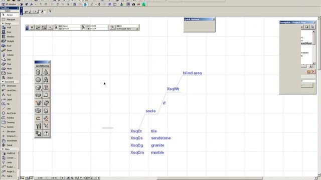Collapse the Document section in Toolbox

click(3, 81)
